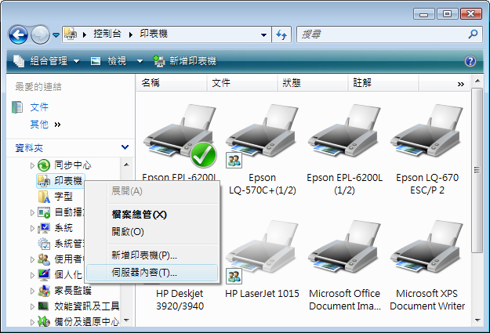
Task: Click the refresh button beside address bar
Action: (281, 34)
